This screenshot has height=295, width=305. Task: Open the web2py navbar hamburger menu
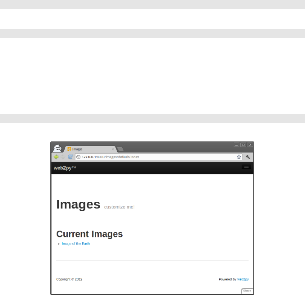click(246, 167)
